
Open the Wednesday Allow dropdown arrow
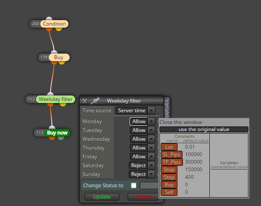click(x=151, y=139)
